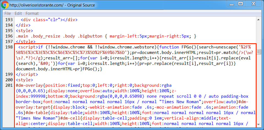Screen dimensions: 264x130
Task: Minimize the Original Source window
Action: 232,4
